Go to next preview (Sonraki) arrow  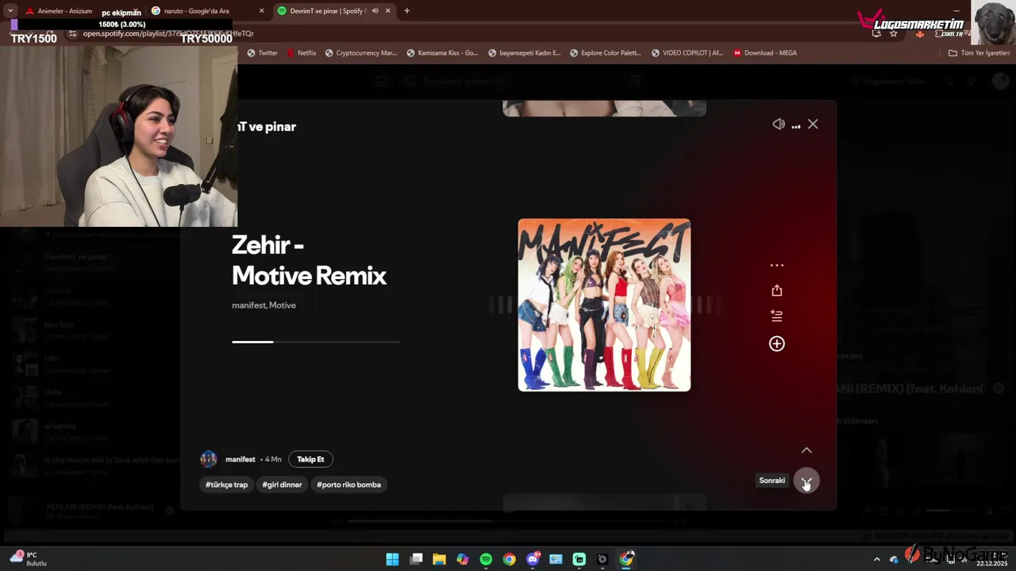(x=806, y=481)
